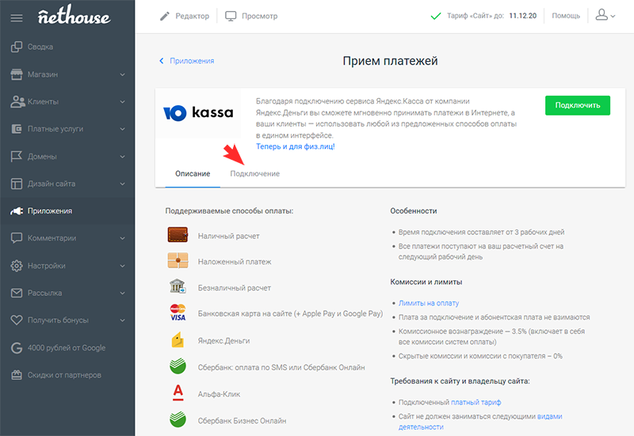The width and height of the screenshot is (634, 436).
Task: Expand the Рассылка menu chevron
Action: [x=123, y=293]
